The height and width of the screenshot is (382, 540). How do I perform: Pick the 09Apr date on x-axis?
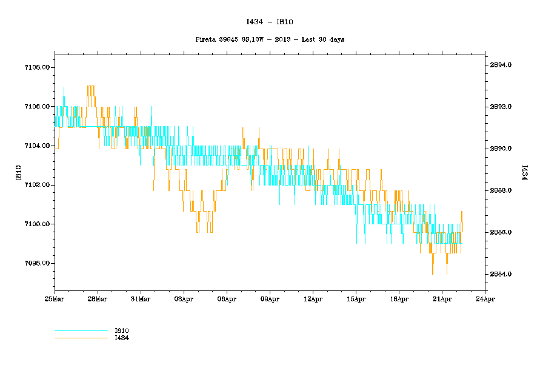click(270, 299)
